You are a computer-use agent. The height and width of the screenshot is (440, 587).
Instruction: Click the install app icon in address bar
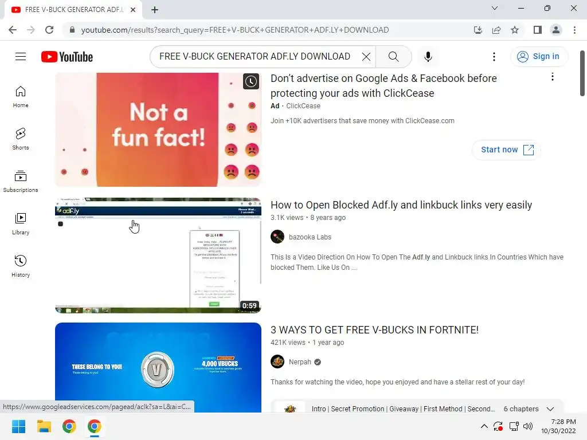[478, 30]
